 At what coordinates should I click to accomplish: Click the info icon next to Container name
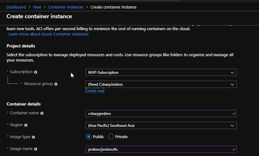pos(42,113)
